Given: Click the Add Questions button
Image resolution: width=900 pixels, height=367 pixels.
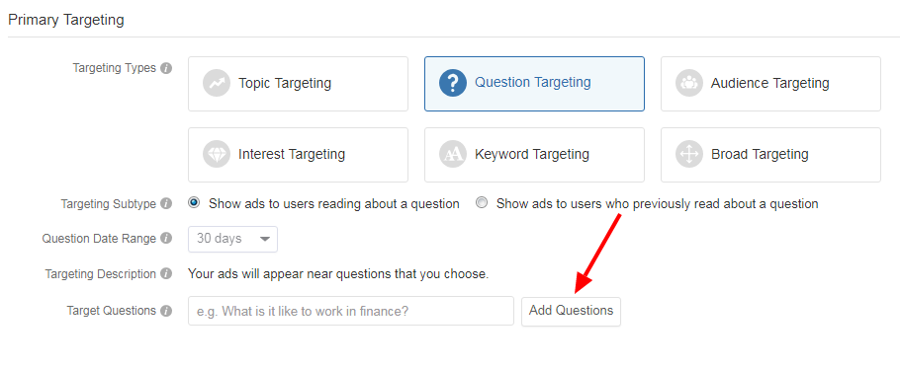Looking at the screenshot, I should (571, 311).
